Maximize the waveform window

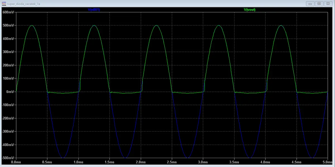319,4
